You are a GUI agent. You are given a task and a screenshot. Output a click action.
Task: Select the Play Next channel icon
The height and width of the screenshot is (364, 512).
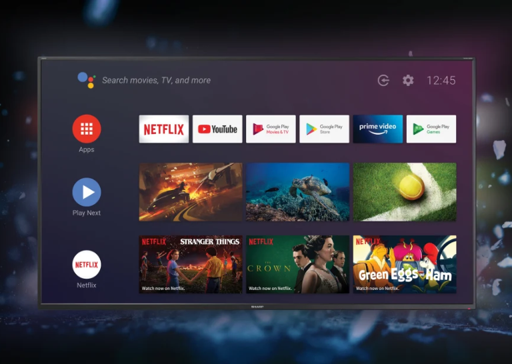click(87, 192)
